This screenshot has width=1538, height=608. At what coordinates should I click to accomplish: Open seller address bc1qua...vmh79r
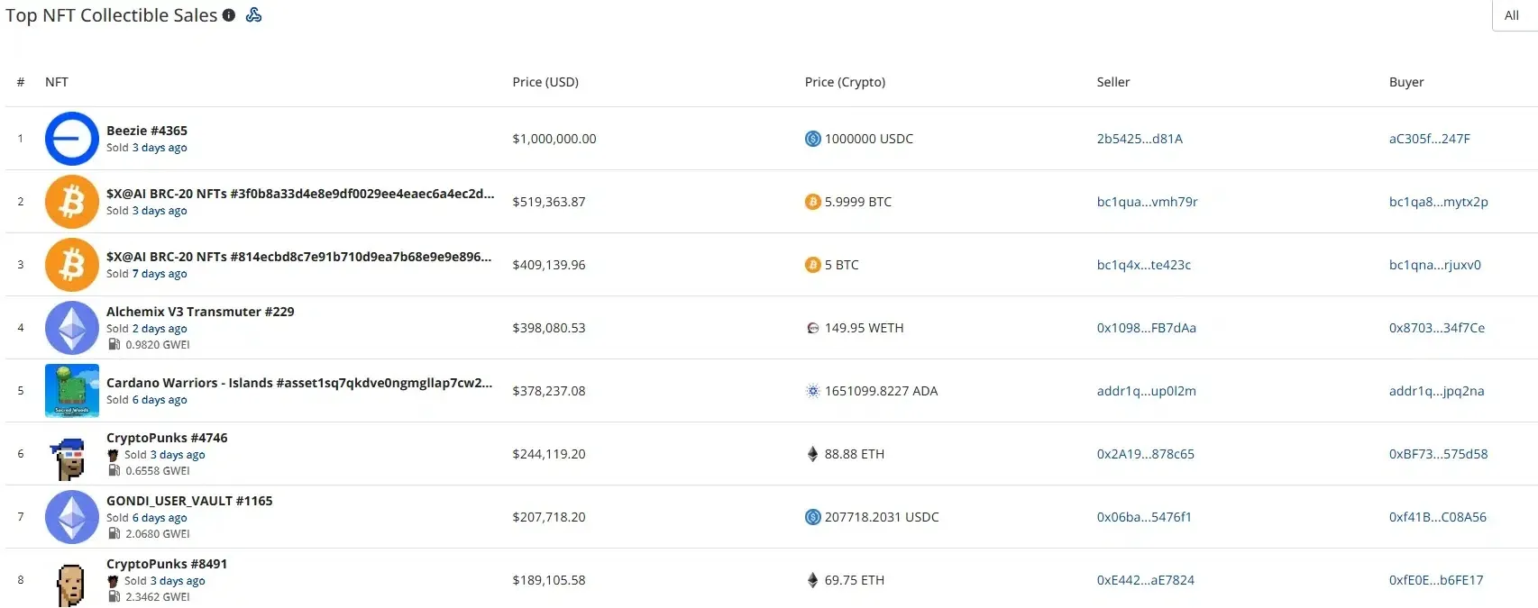[1148, 202]
